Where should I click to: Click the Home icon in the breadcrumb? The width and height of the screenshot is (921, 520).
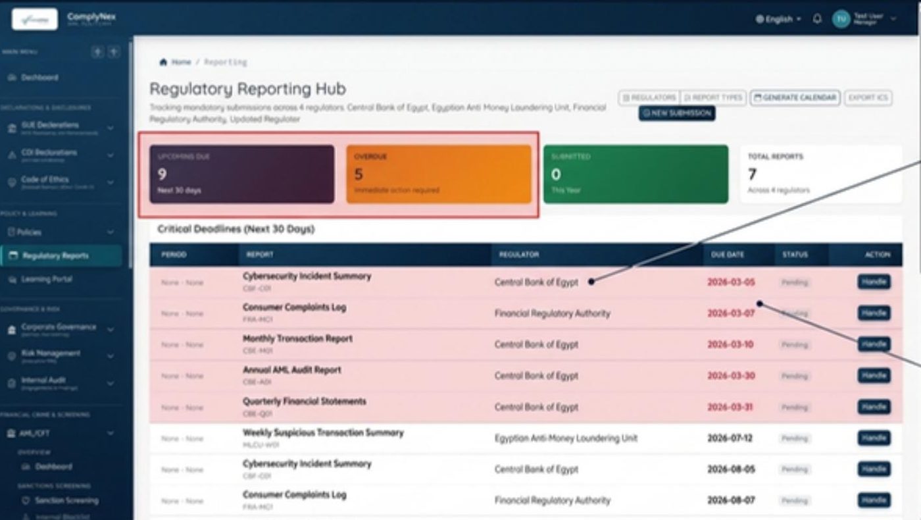coord(163,62)
